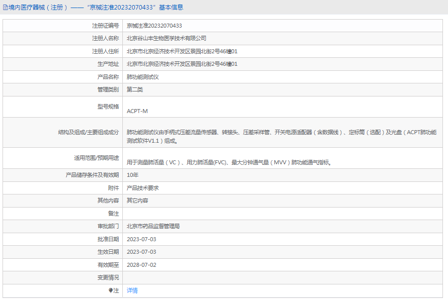Viewport: 448px width, 300px height.
Task: Click the 生产地址 address value
Action: pyautogui.click(x=182, y=64)
